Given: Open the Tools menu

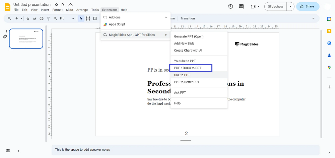Looking at the screenshot, I should tap(95, 10).
